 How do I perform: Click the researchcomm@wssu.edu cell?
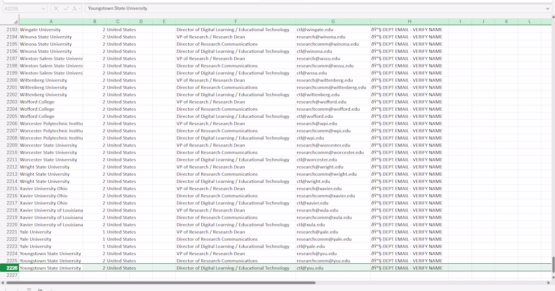[x=333, y=65]
